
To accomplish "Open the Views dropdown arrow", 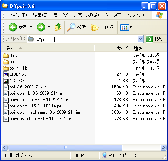I will pos(130,27).
